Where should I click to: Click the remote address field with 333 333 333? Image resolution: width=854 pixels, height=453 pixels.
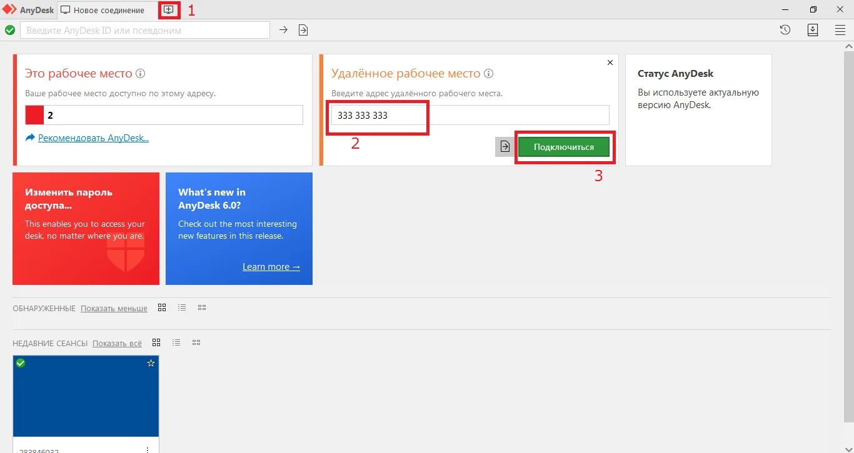coord(470,115)
